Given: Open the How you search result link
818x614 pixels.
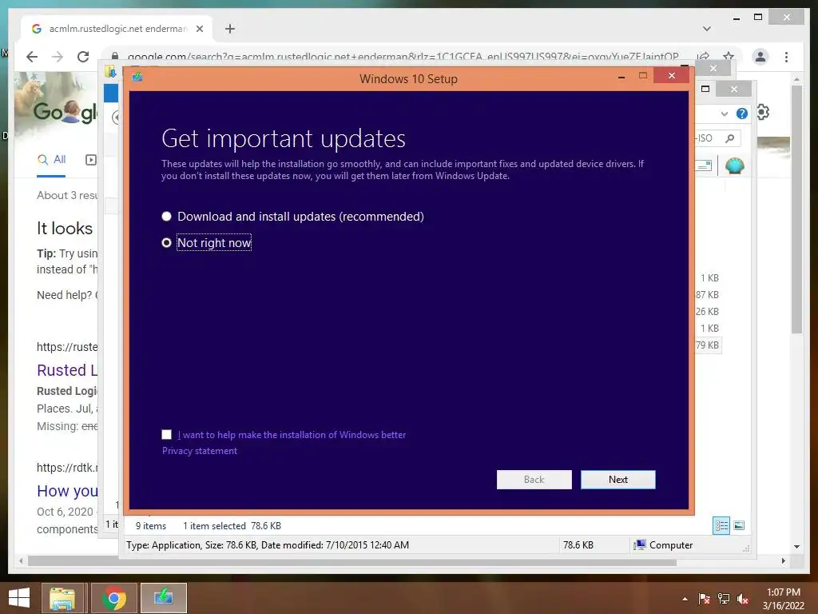Looking at the screenshot, I should [67, 491].
